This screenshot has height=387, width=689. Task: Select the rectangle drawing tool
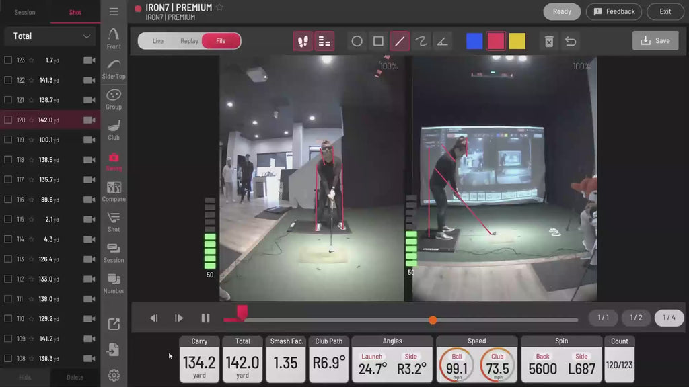point(378,41)
